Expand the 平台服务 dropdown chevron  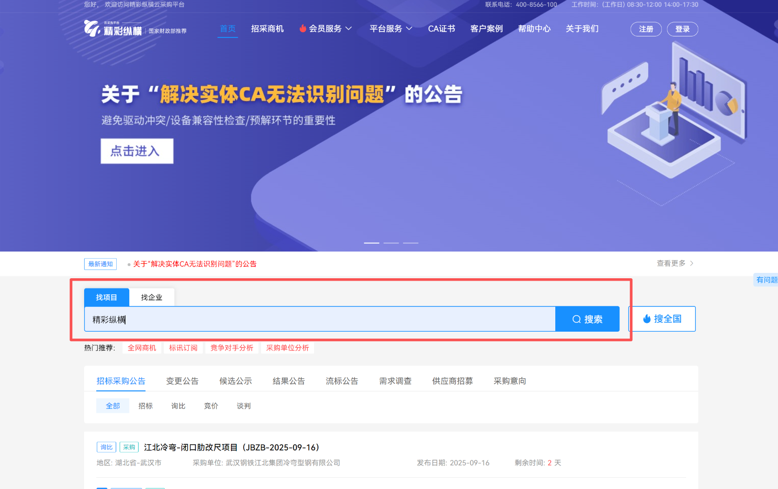point(409,29)
